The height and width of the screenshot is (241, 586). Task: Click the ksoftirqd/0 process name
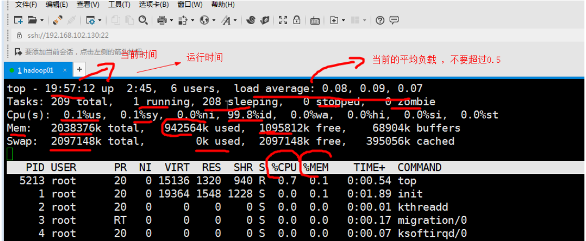click(432, 234)
